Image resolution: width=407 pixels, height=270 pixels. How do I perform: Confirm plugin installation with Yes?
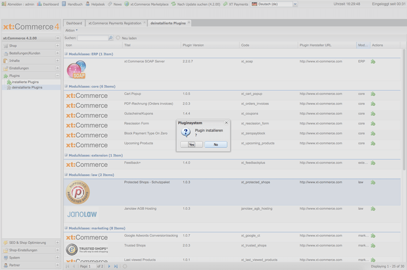[x=192, y=144]
